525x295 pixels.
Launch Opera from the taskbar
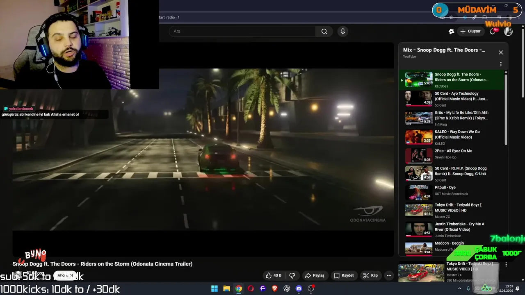251,288
